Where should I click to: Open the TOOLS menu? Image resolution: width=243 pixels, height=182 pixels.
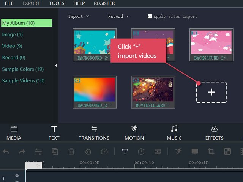(57, 3)
